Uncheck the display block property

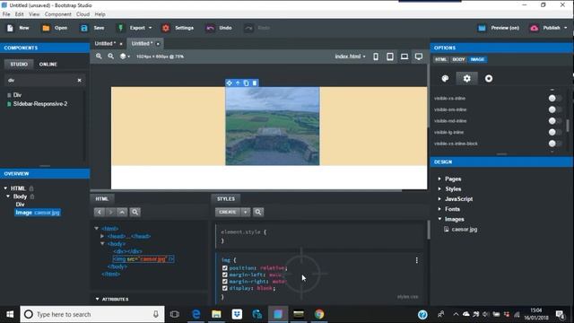[x=225, y=288]
